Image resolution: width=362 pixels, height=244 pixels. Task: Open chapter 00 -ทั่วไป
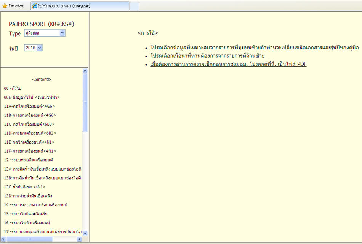13,88
